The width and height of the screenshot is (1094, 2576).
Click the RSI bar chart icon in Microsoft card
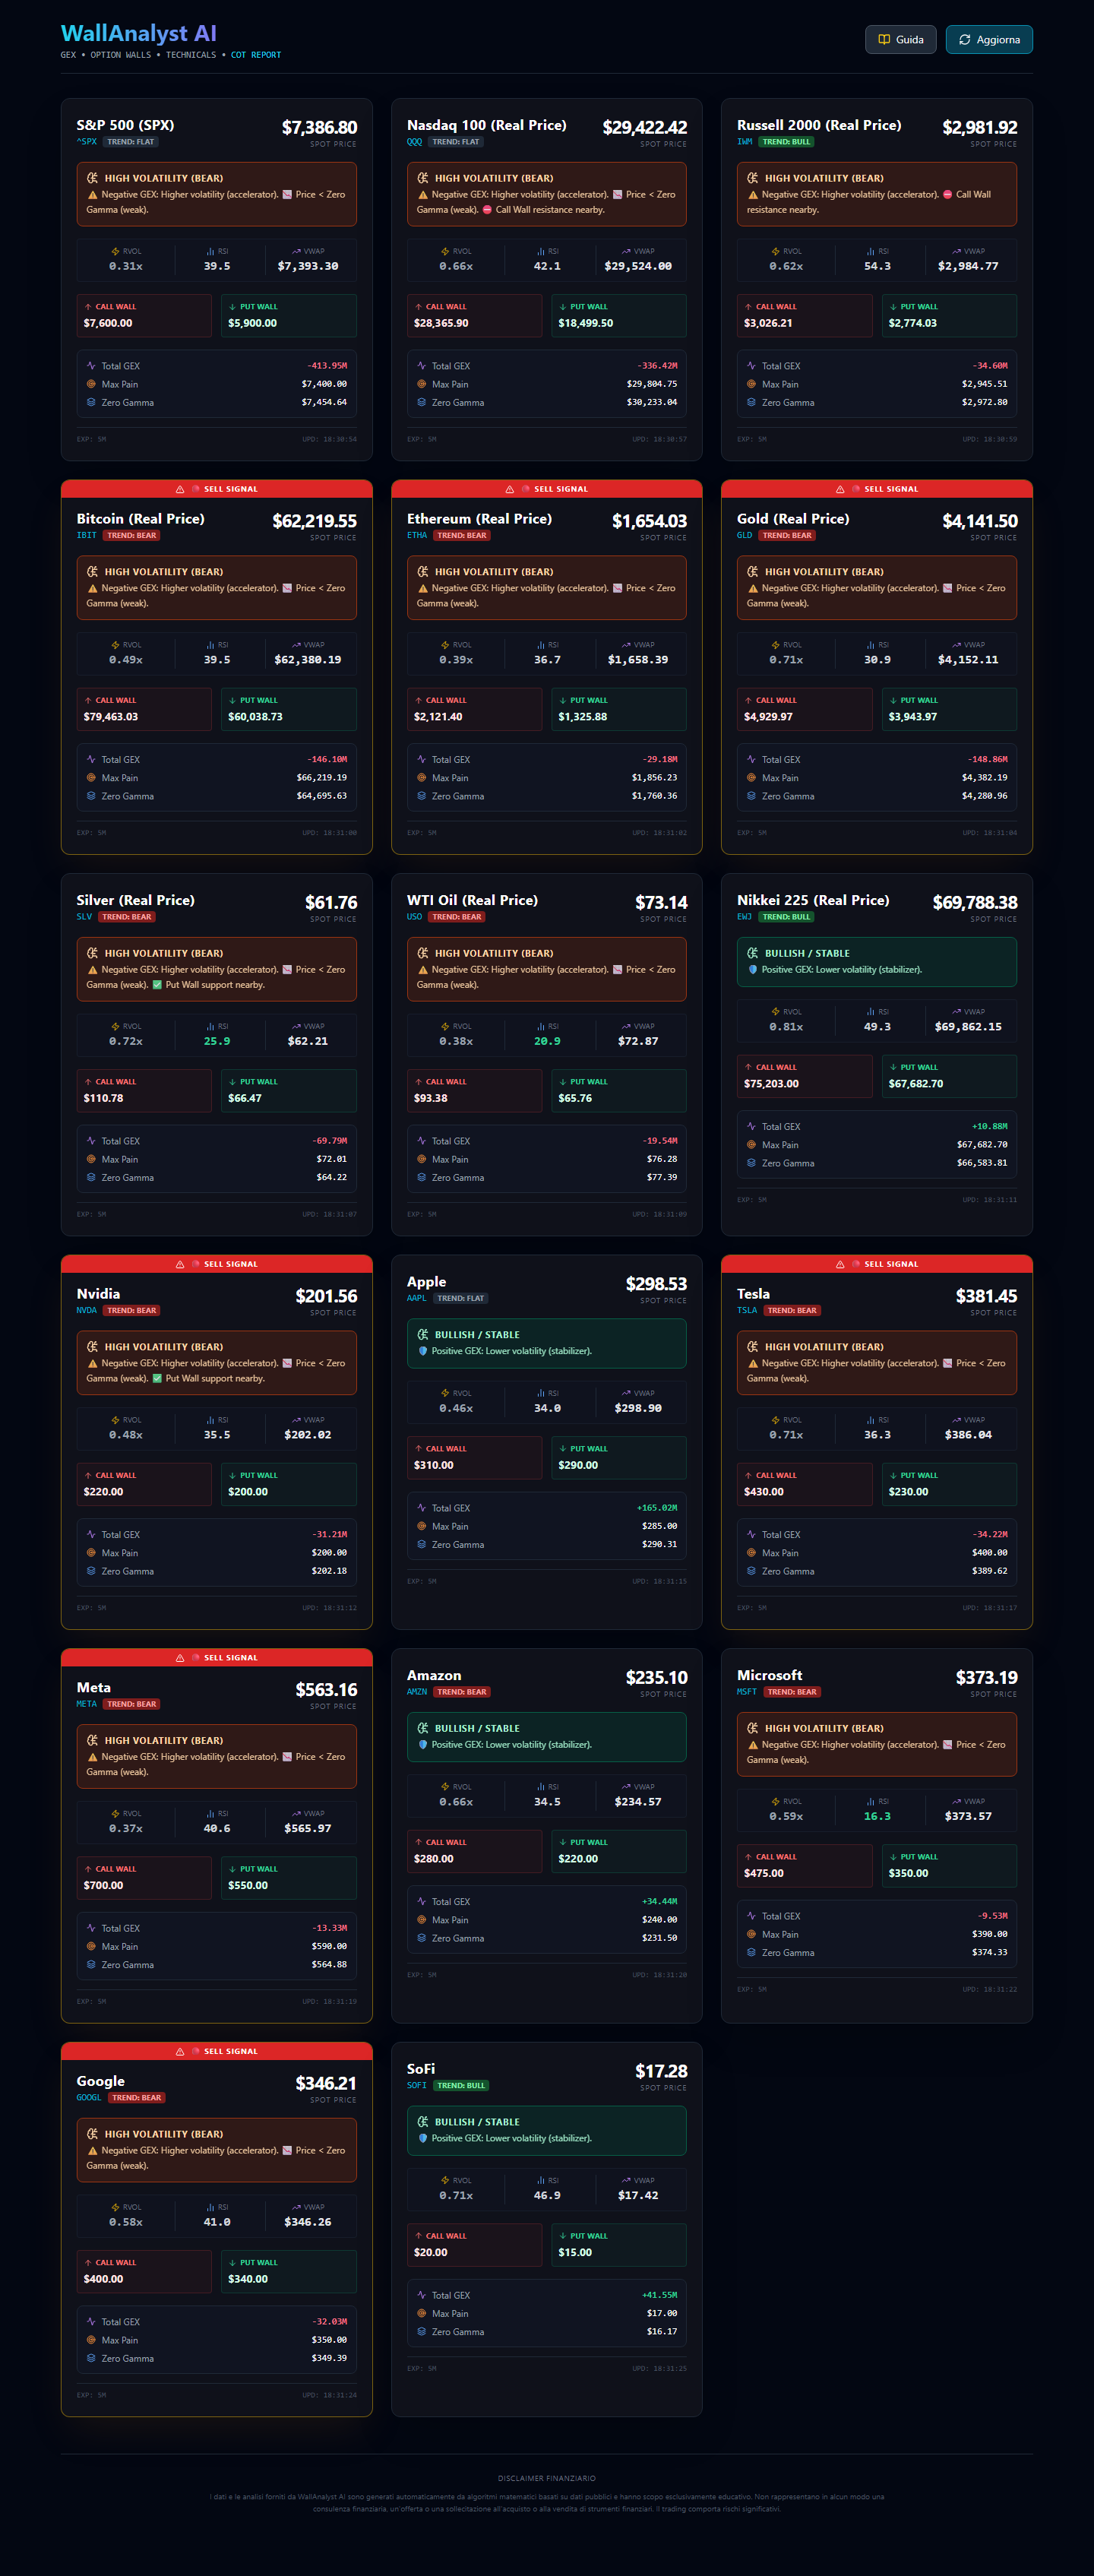(870, 1801)
